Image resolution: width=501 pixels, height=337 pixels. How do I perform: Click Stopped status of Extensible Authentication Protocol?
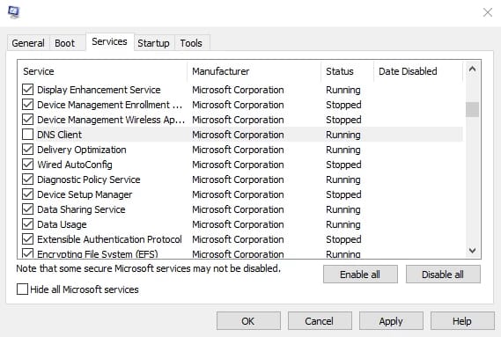(x=343, y=239)
